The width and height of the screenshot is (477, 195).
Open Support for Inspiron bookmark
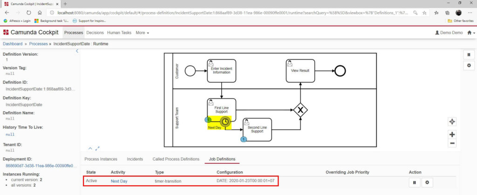coord(89,21)
